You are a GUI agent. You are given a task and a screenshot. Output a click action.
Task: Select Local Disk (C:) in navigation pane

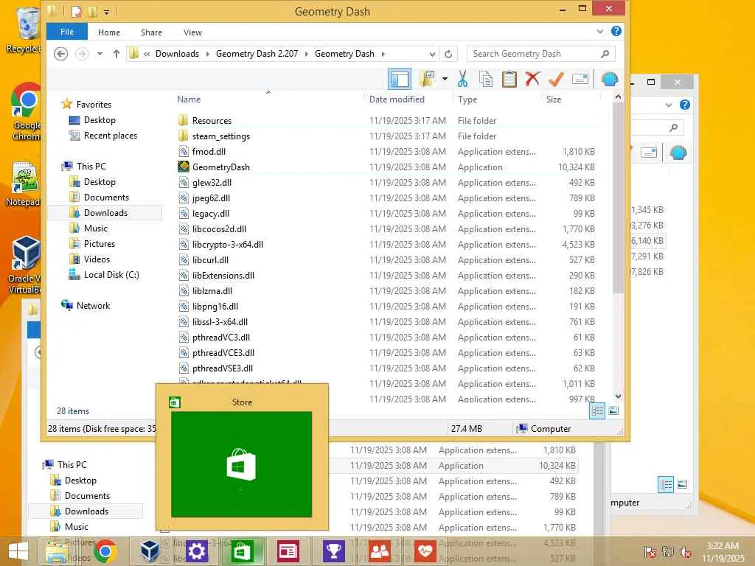111,275
